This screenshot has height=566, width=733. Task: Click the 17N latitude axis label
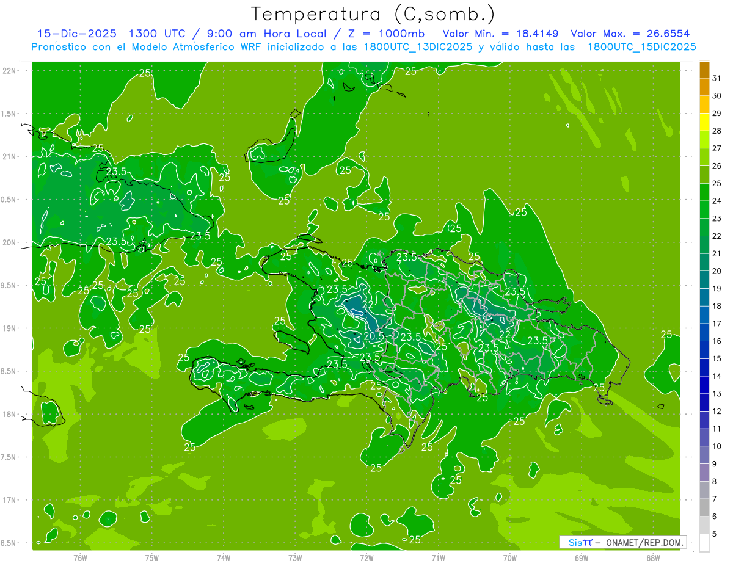point(9,500)
